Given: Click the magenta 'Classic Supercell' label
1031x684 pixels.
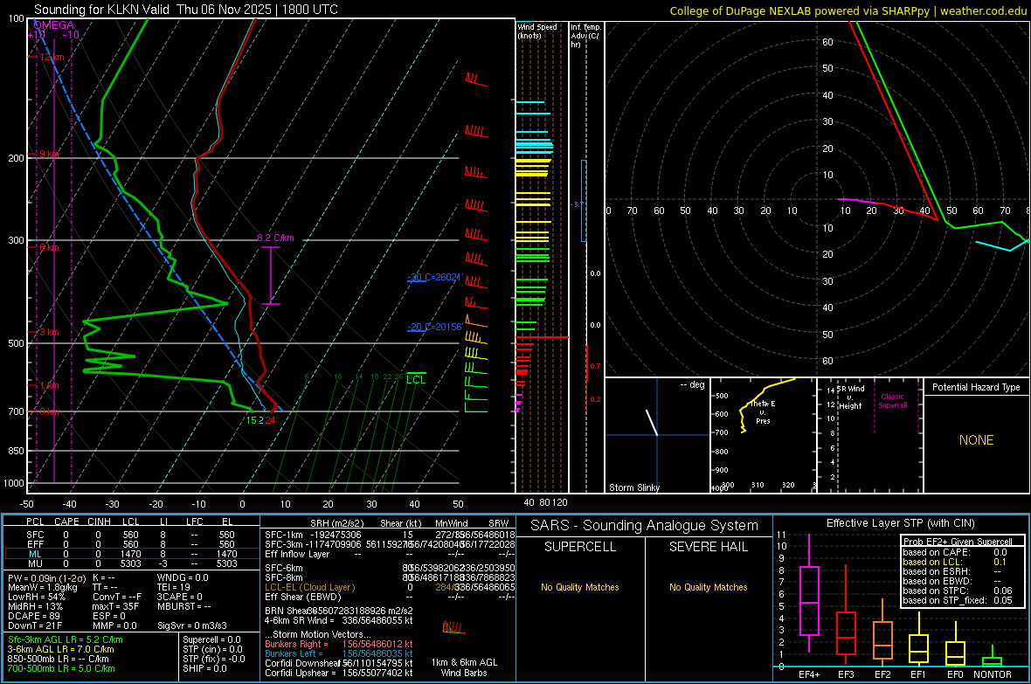Looking at the screenshot, I should 892,401.
